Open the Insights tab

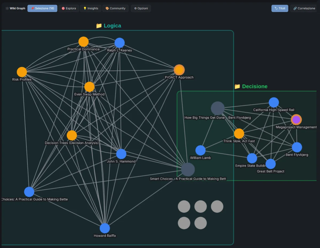[91, 8]
